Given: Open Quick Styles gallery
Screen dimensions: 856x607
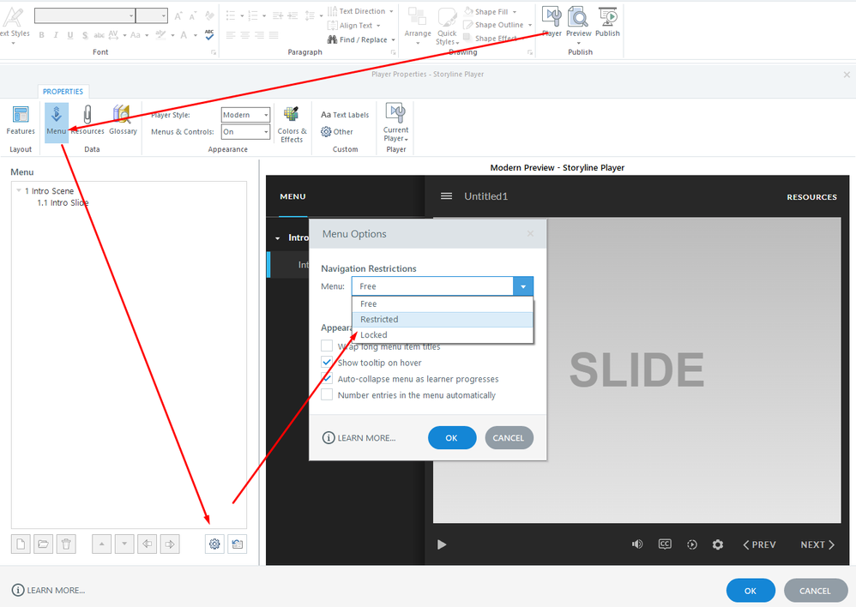Looking at the screenshot, I should tap(447, 26).
